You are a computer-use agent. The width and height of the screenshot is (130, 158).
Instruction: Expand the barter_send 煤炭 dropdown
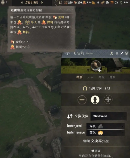pos(106,126)
